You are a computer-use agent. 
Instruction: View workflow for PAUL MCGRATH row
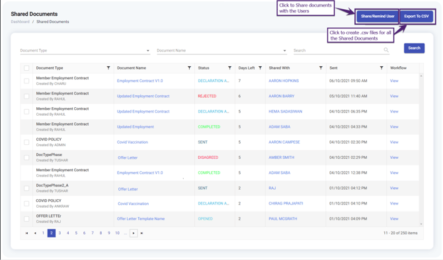(x=394, y=219)
